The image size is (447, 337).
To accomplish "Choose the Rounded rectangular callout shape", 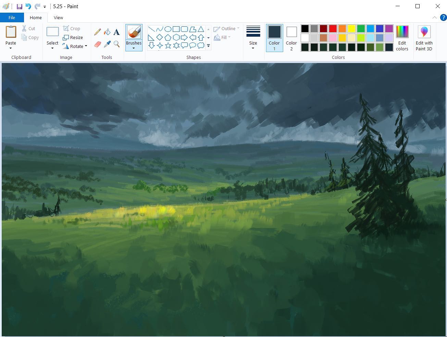I will coord(184,46).
